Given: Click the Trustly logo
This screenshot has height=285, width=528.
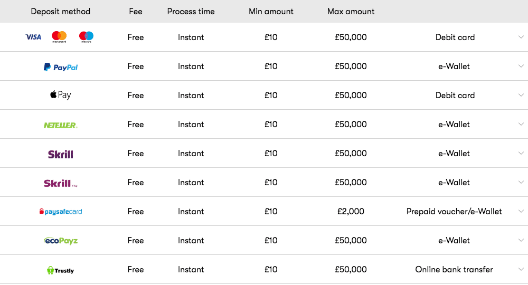Looking at the screenshot, I should (61, 270).
